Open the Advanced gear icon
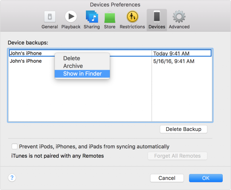This screenshot has width=231, height=190. click(179, 17)
